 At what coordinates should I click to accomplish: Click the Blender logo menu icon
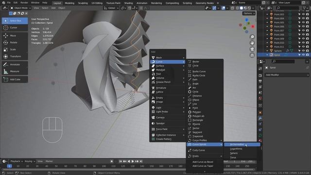click(x=3, y=3)
